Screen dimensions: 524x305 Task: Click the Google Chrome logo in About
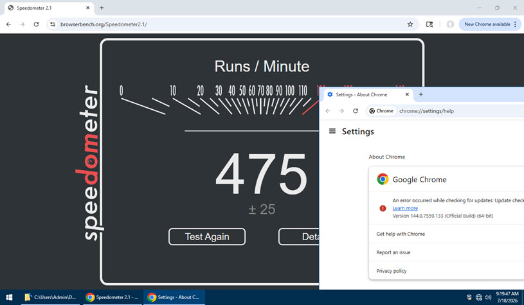(x=383, y=179)
